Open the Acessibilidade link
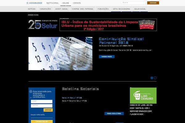This screenshot has height=123, width=185. [x=35, y=3]
